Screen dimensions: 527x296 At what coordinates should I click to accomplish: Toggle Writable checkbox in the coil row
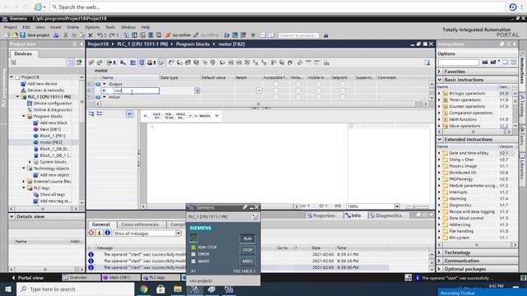pos(298,90)
